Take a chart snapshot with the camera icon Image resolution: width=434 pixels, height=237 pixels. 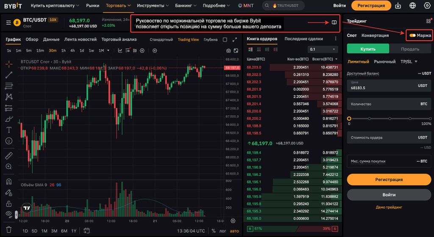228,50
